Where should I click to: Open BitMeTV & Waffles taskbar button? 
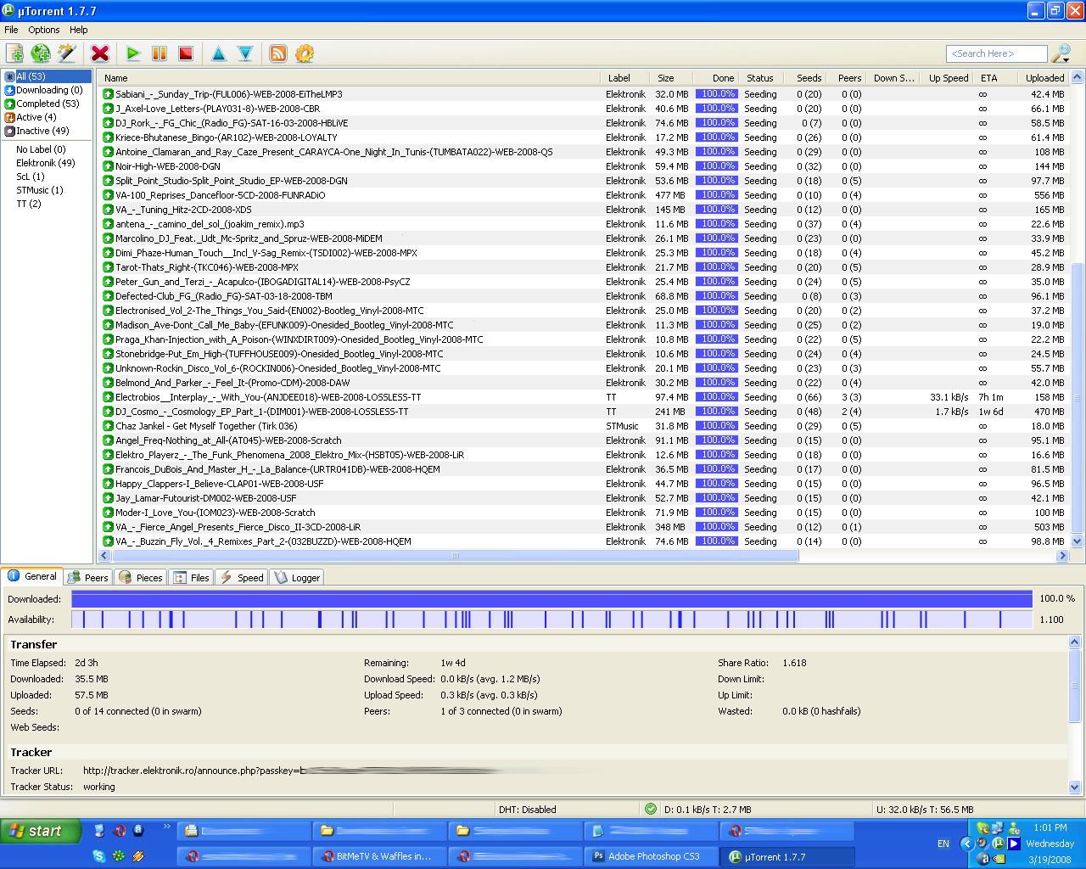379,856
